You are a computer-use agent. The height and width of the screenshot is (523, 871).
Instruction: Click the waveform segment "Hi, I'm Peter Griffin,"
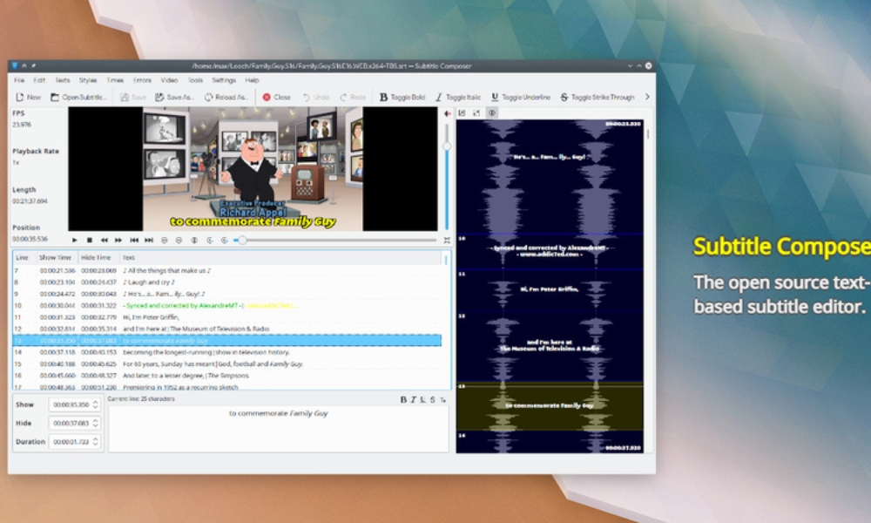tap(550, 290)
